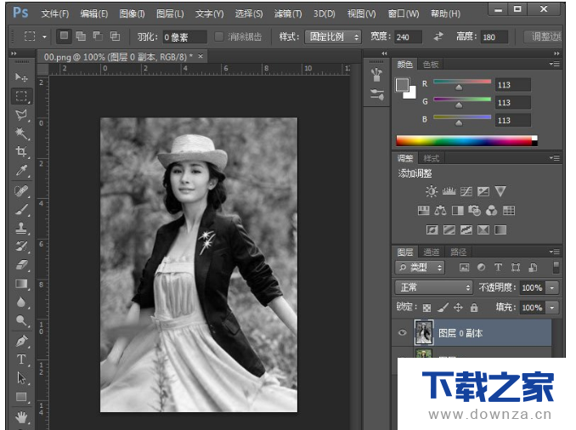Switch to the 色板 tab

pos(431,65)
